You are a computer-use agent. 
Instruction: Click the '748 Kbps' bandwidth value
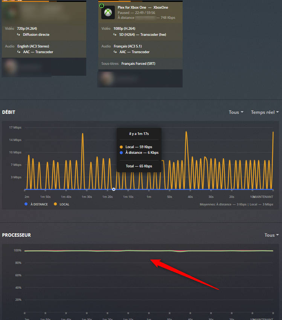coord(168,18)
